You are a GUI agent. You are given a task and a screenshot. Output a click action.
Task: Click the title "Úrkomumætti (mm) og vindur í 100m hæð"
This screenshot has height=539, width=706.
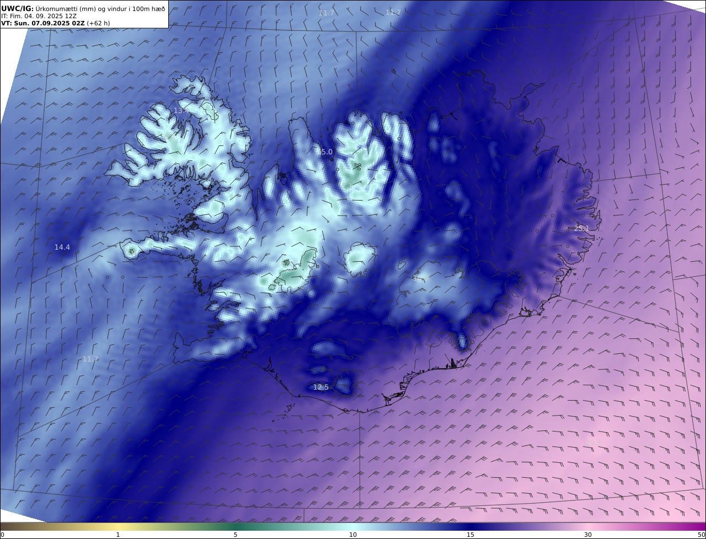(x=100, y=9)
